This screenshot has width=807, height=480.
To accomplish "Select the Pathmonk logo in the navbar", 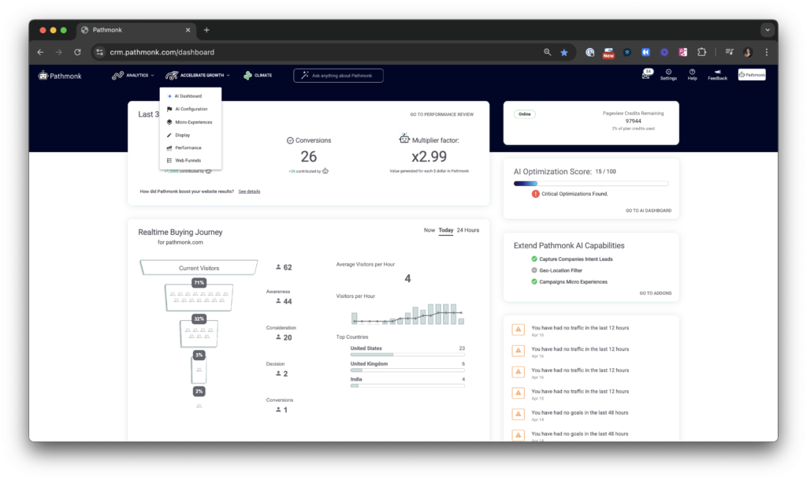I will point(58,75).
